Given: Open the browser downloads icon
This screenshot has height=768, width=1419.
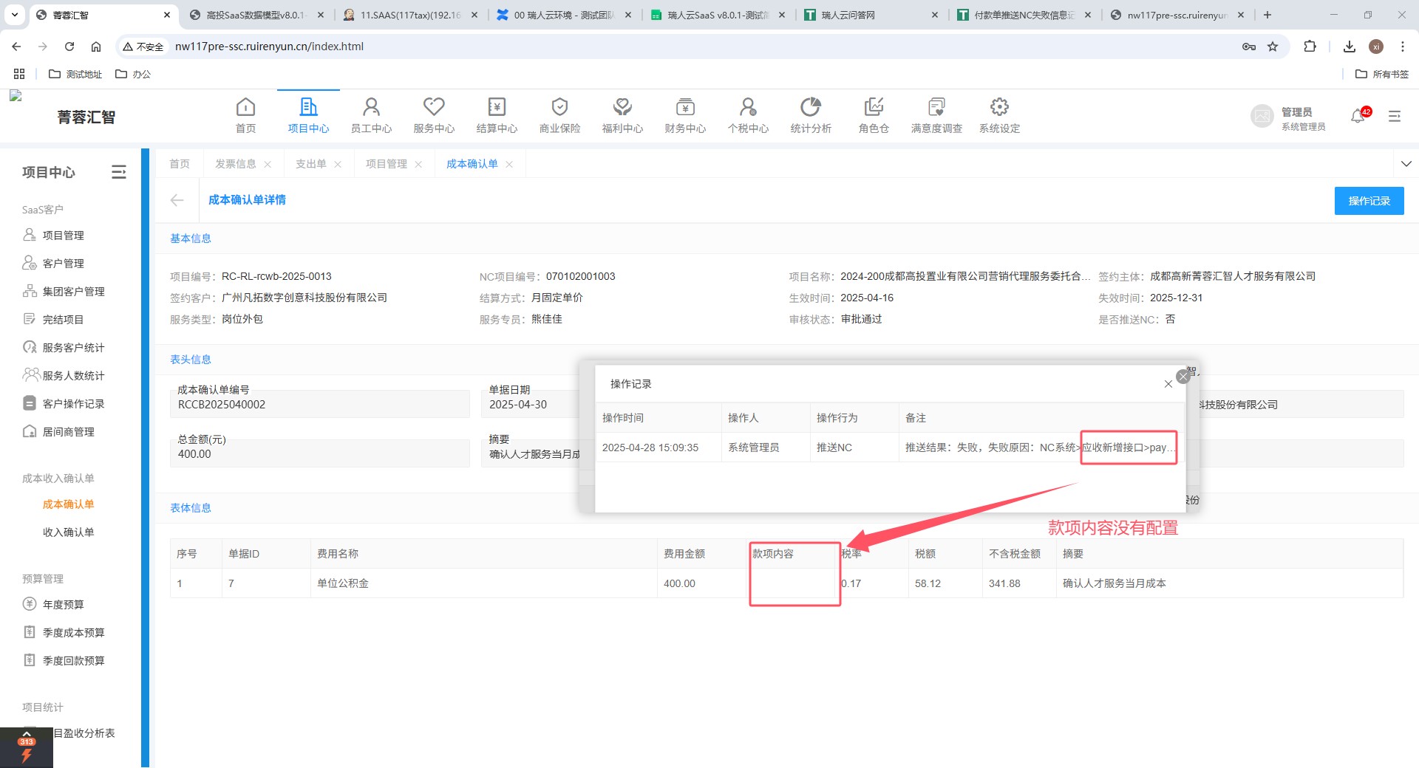Looking at the screenshot, I should pos(1350,47).
